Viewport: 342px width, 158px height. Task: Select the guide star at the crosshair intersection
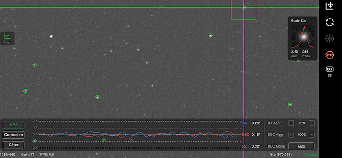[244, 7]
